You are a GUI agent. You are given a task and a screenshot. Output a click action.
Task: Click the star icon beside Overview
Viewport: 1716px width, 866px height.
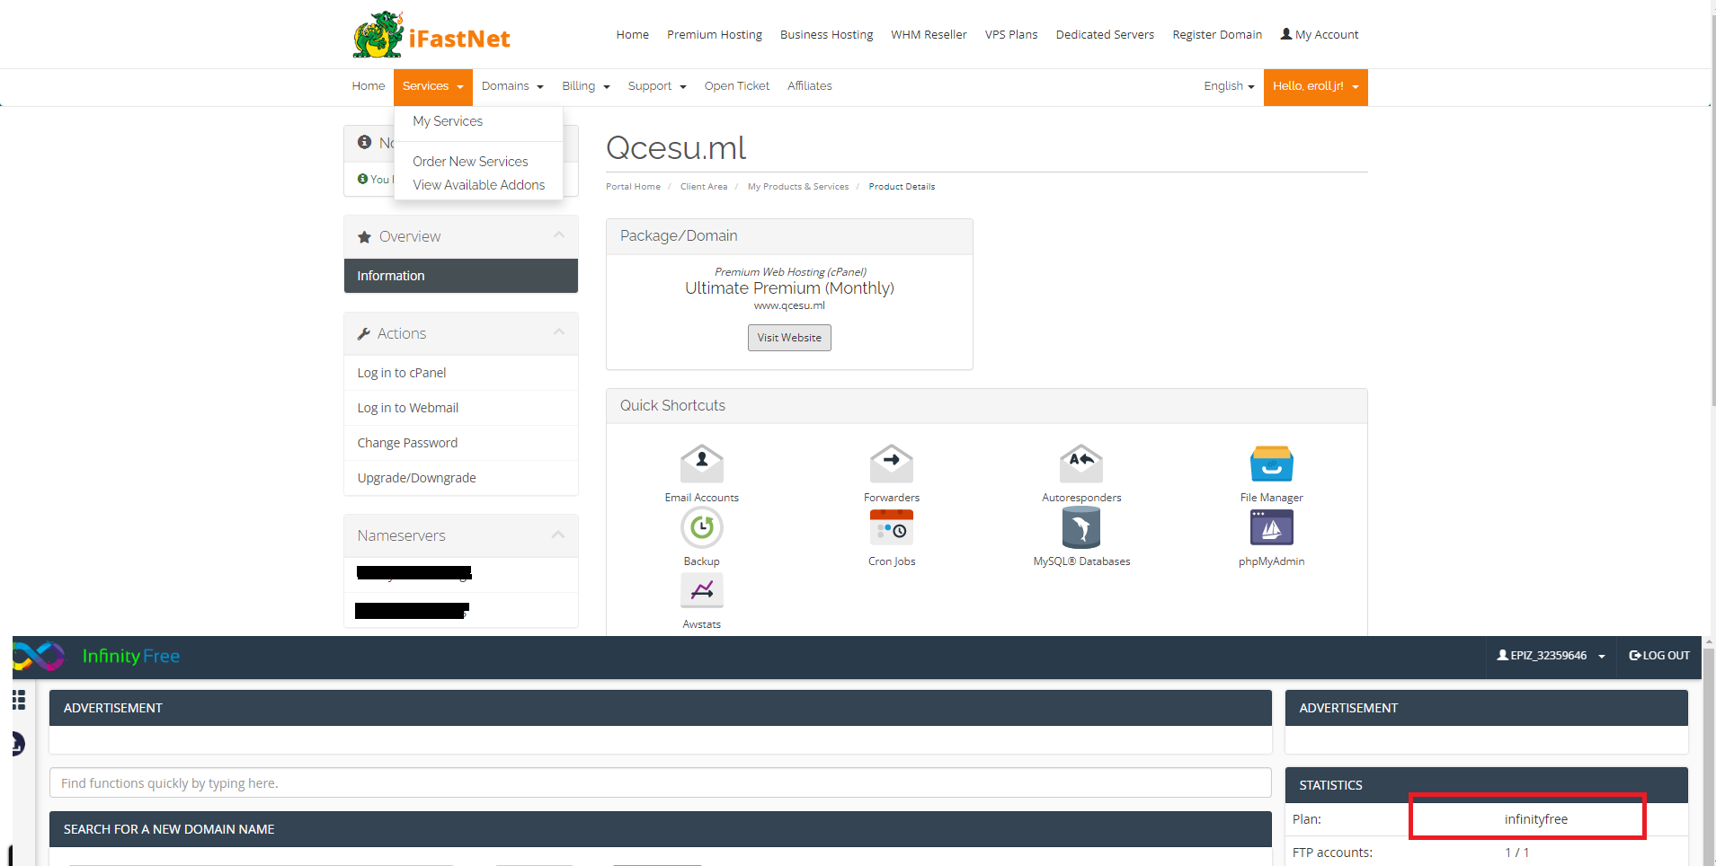pos(364,237)
